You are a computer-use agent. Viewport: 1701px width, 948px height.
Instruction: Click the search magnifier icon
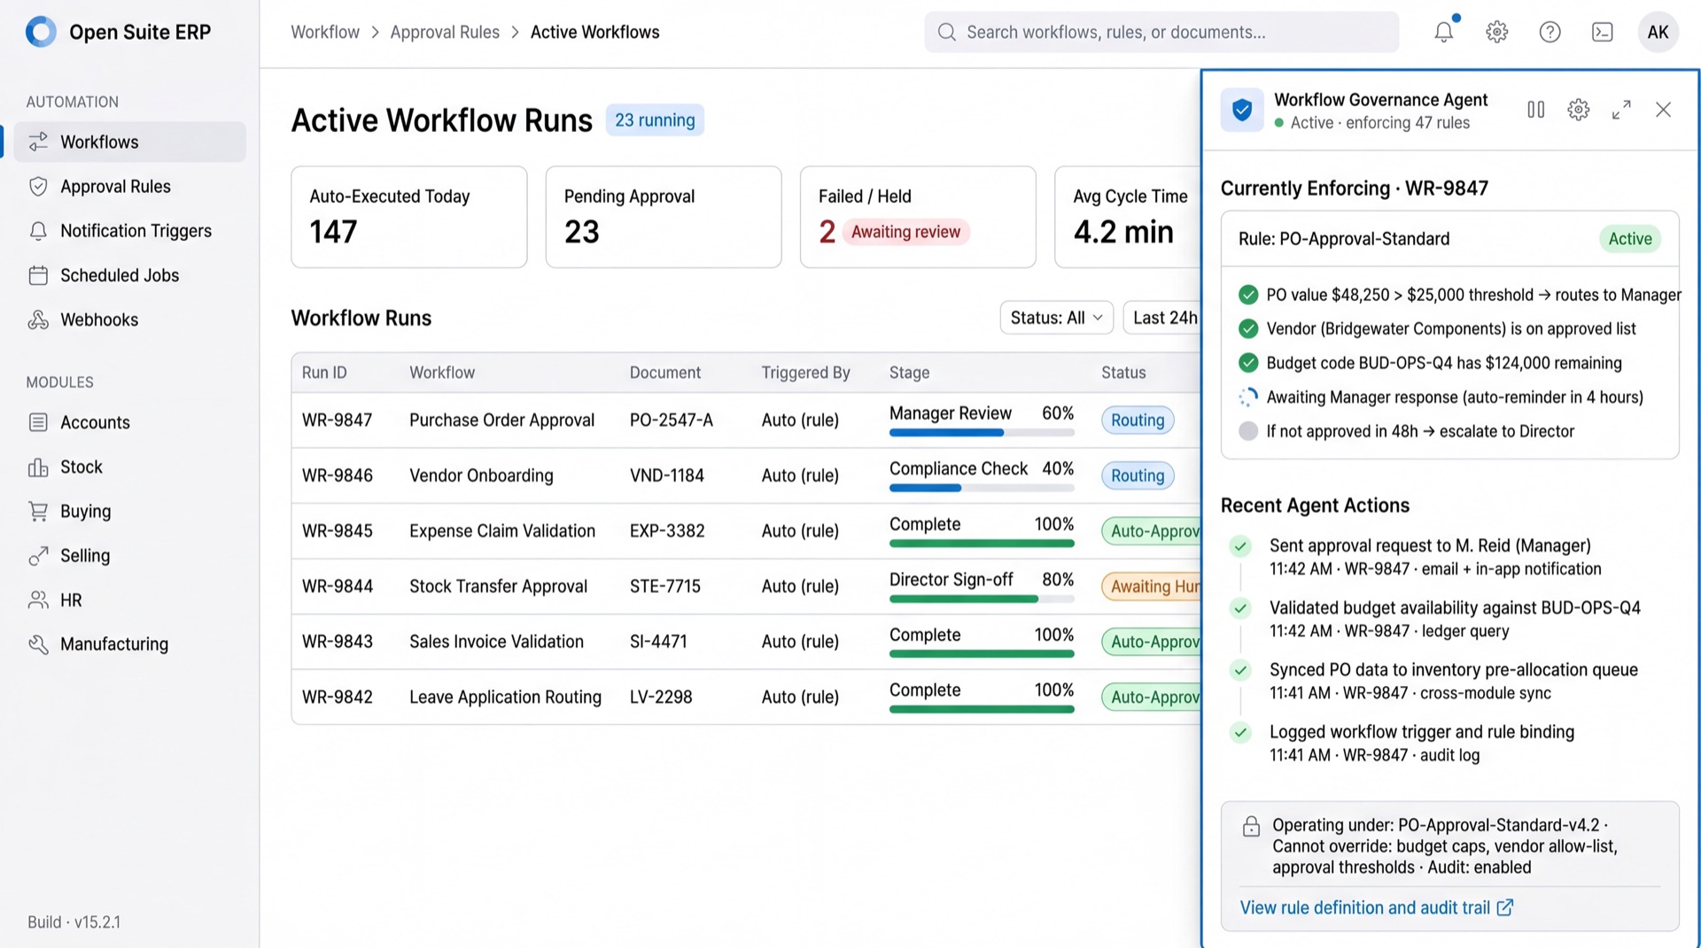(x=946, y=32)
